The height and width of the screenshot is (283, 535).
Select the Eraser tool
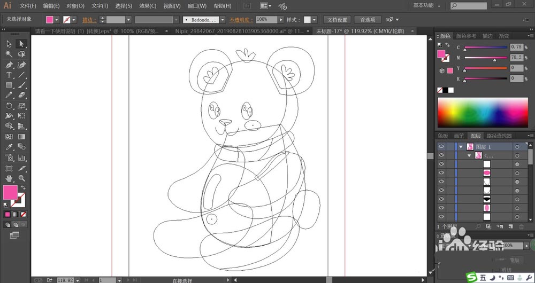[x=21, y=96]
